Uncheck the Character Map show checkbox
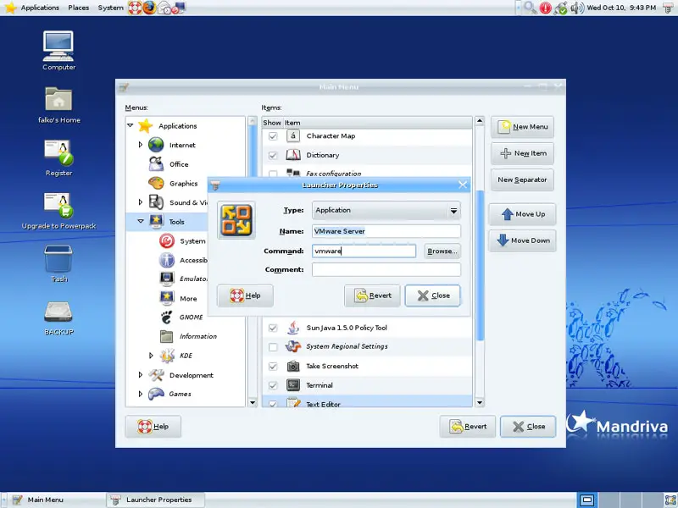 (273, 135)
